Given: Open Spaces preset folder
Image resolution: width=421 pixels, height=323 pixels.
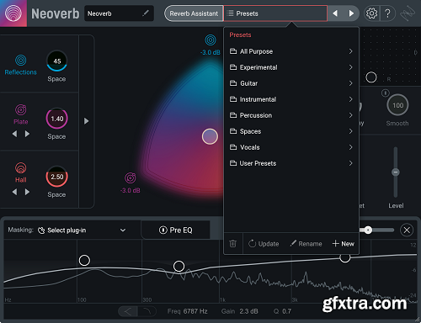Looking at the screenshot, I should coord(291,131).
